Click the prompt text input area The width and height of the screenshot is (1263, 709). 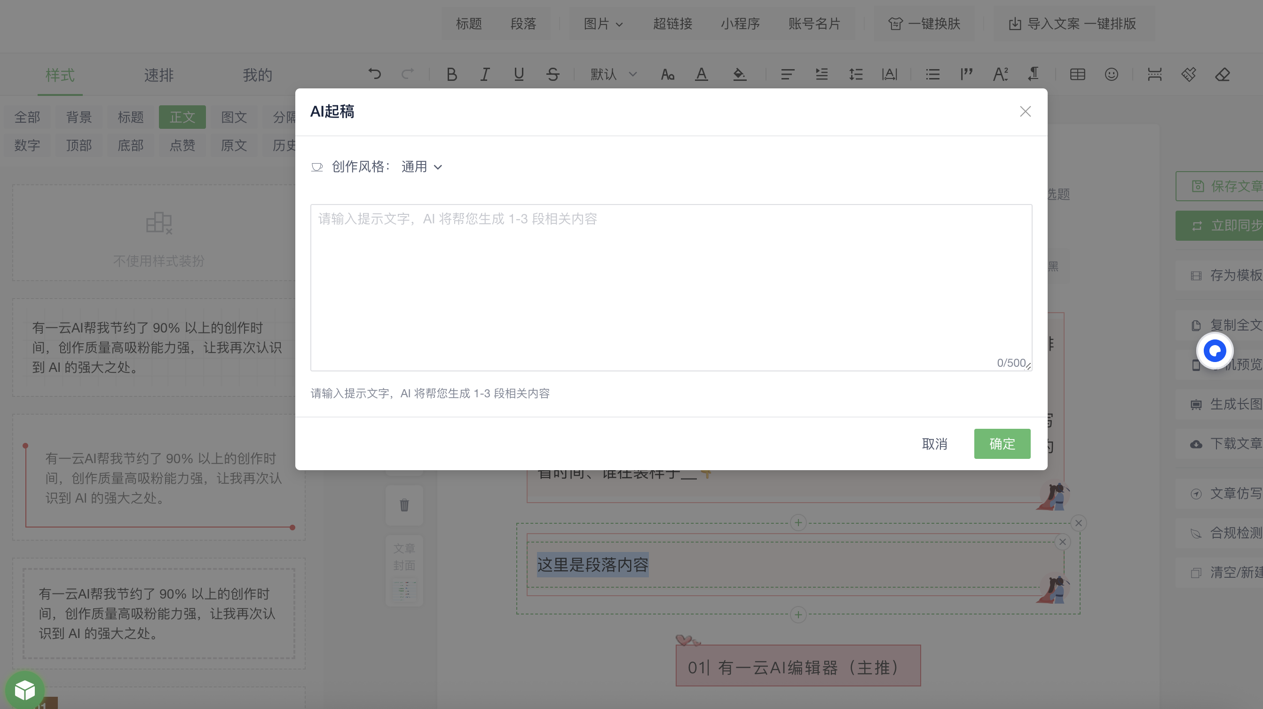tap(671, 287)
